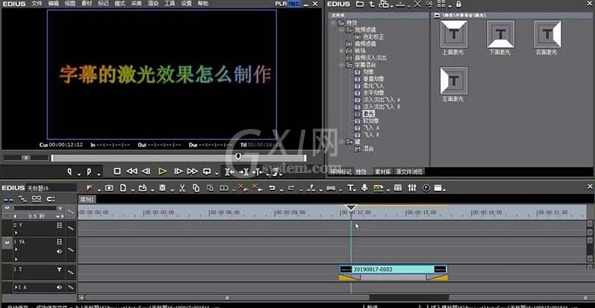Step forward one frame in the player
Image resolution: width=595 pixels, height=308 pixels.
point(178,172)
